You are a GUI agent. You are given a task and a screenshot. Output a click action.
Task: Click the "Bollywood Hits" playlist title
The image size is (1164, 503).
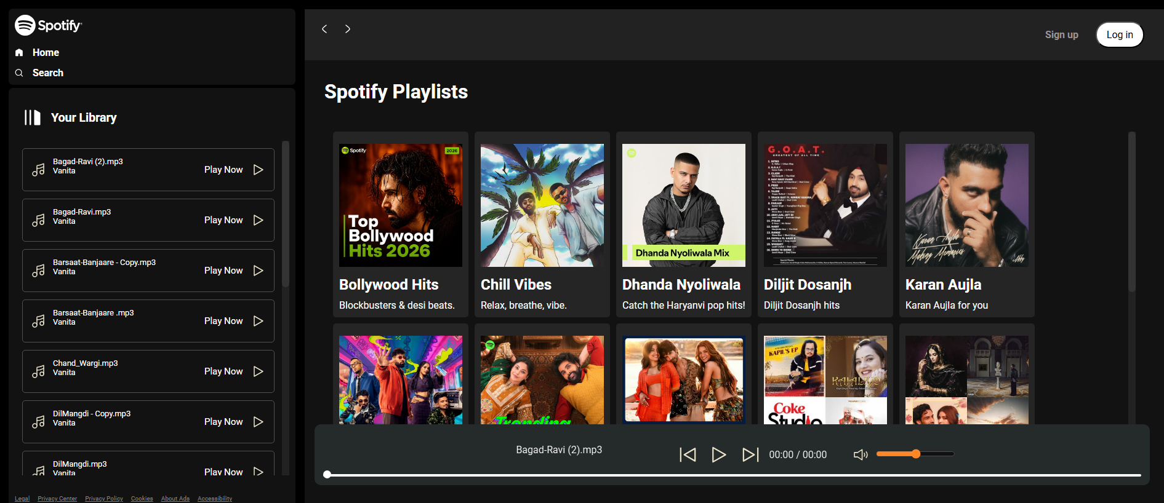pos(389,285)
